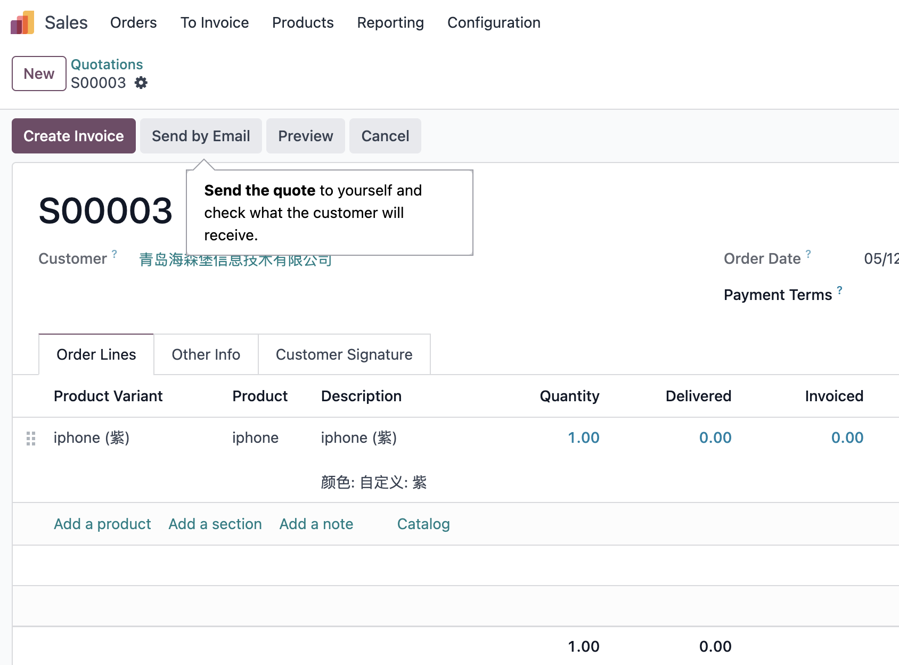Open the gear actions menu beside S00003
Image resolution: width=899 pixels, height=665 pixels.
coord(141,83)
